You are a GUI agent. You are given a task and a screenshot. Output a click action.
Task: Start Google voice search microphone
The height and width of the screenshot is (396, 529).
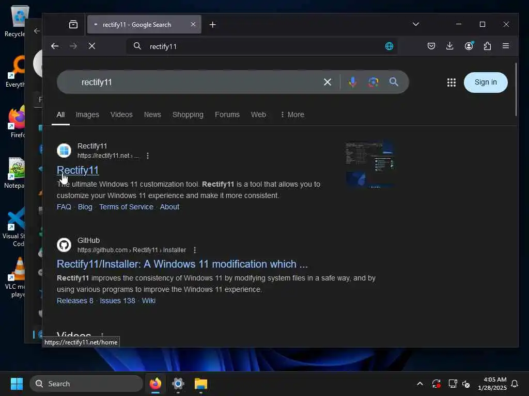coord(352,82)
